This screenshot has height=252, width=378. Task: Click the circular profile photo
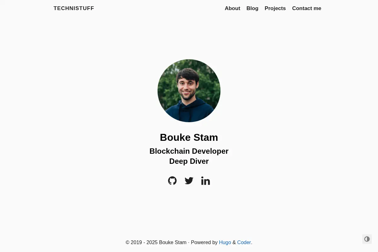coord(189,91)
